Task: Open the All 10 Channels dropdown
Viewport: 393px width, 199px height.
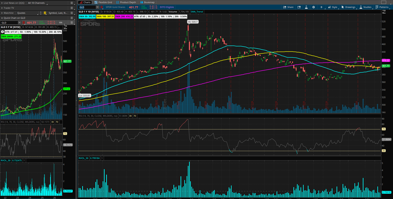Action: 36,3
